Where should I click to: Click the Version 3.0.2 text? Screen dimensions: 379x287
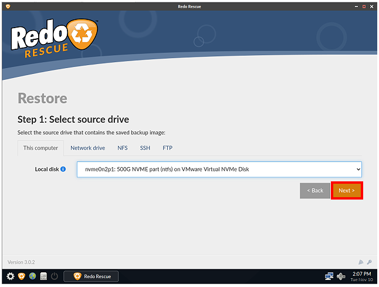pyautogui.click(x=21, y=262)
